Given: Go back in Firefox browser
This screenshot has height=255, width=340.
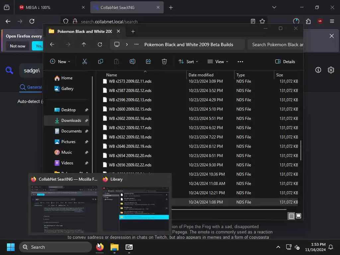Looking at the screenshot, I should click(x=8, y=21).
